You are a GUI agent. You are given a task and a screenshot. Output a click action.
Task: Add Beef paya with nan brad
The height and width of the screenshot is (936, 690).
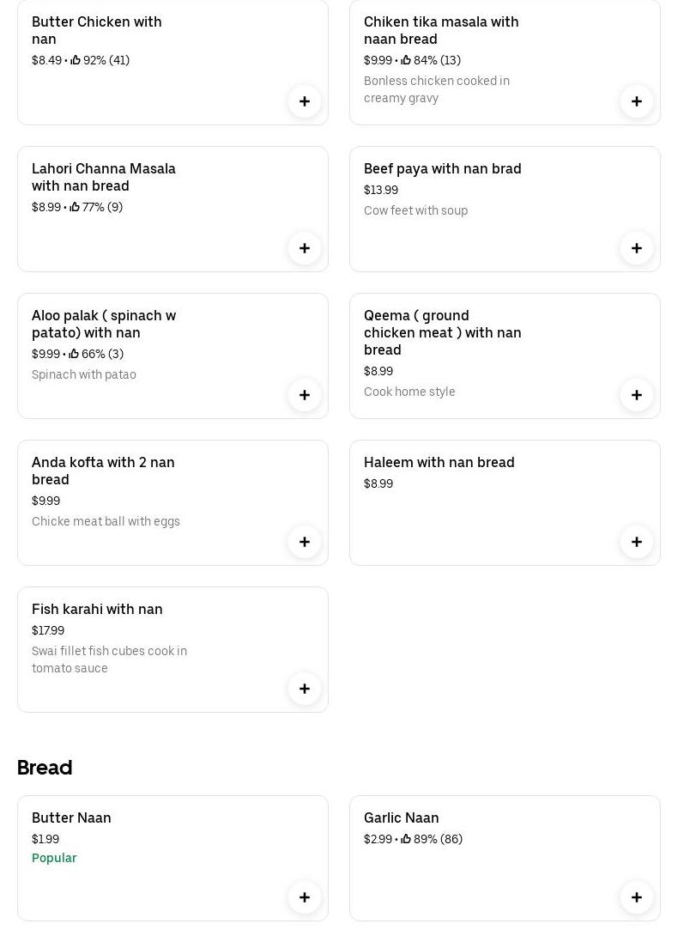pyautogui.click(x=637, y=248)
